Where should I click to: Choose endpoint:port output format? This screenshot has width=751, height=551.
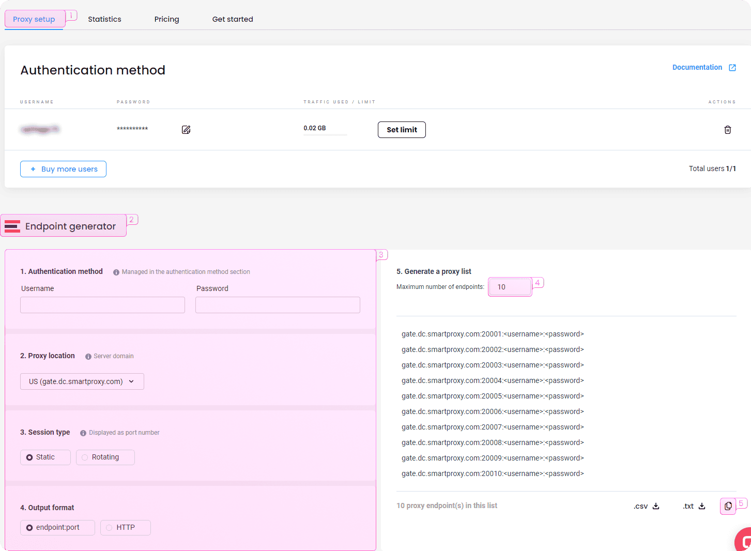tap(57, 528)
